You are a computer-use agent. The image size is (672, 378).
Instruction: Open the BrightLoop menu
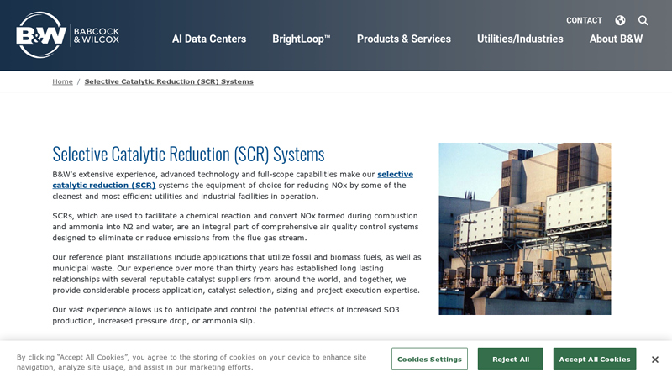[x=302, y=39]
